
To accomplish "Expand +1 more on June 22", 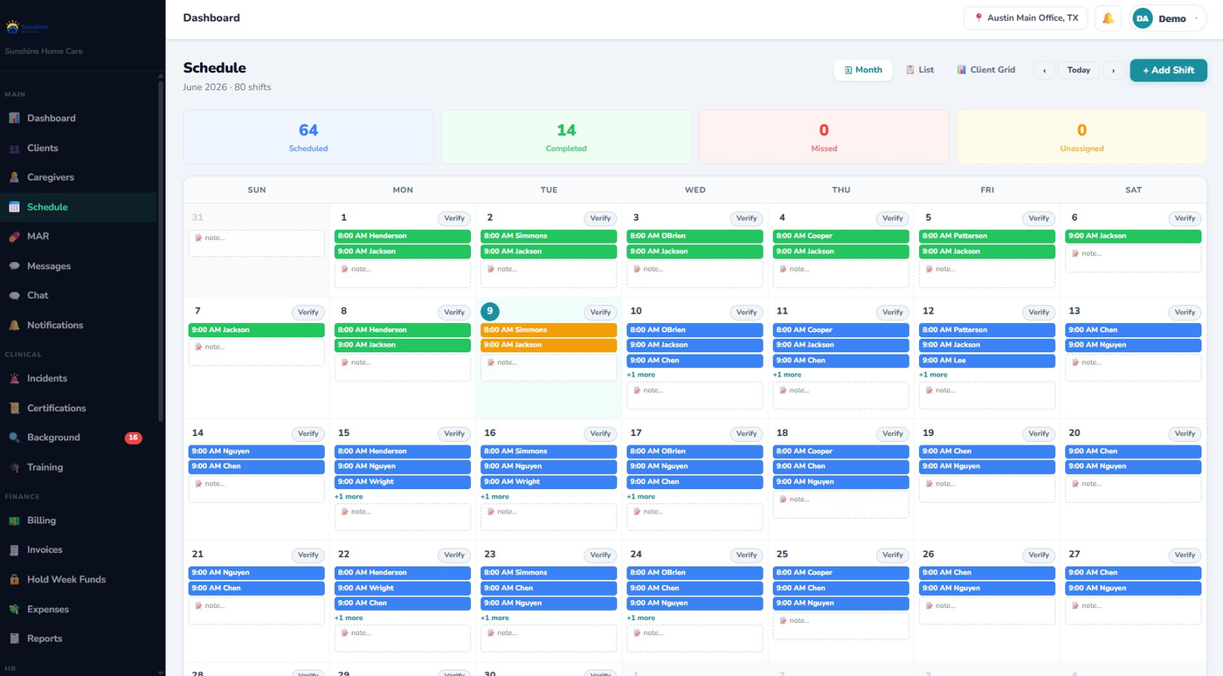I will (349, 617).
